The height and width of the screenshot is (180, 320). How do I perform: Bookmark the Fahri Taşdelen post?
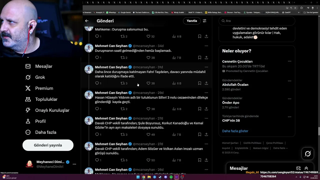[199, 83]
